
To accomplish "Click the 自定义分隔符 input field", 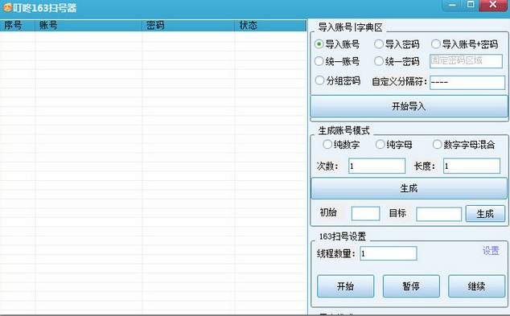I will (x=467, y=83).
